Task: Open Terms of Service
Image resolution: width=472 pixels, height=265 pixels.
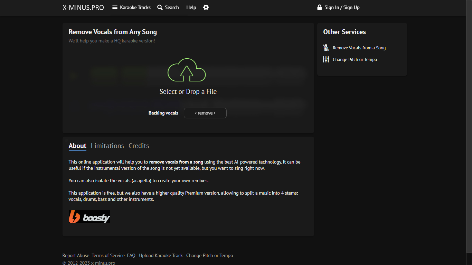Action: [x=108, y=255]
